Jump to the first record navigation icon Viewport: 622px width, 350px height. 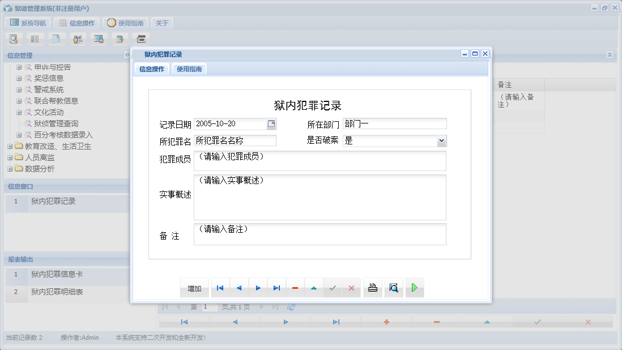pos(220,288)
